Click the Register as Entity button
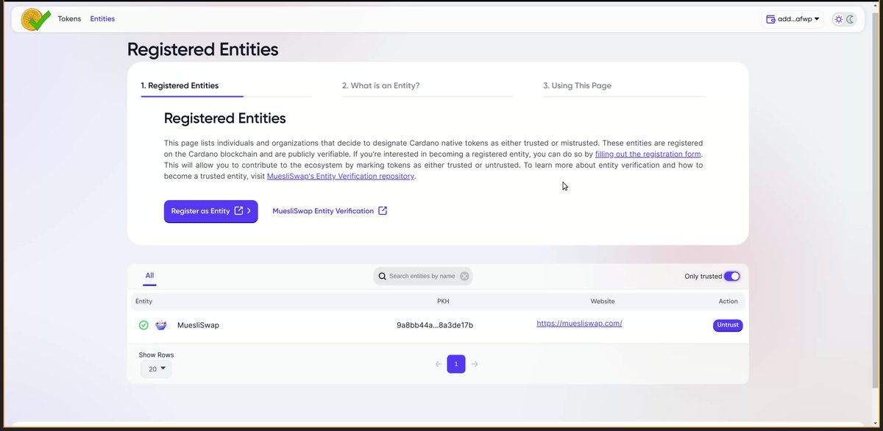This screenshot has width=883, height=431. (x=210, y=211)
